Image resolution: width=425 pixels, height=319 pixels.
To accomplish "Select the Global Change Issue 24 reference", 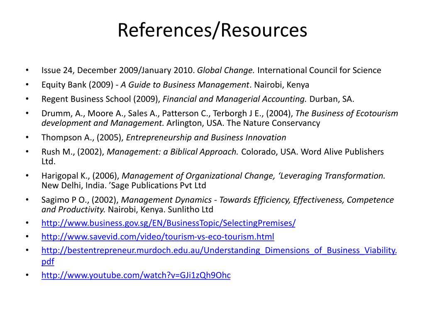I will pyautogui.click(x=211, y=70).
